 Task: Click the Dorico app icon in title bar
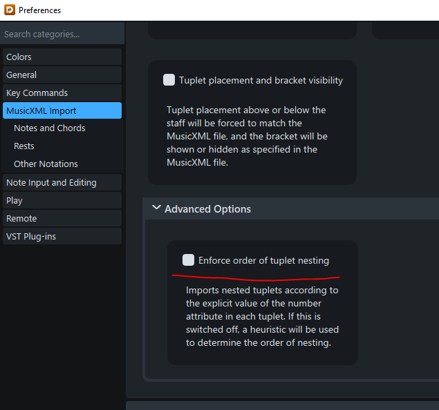click(10, 10)
